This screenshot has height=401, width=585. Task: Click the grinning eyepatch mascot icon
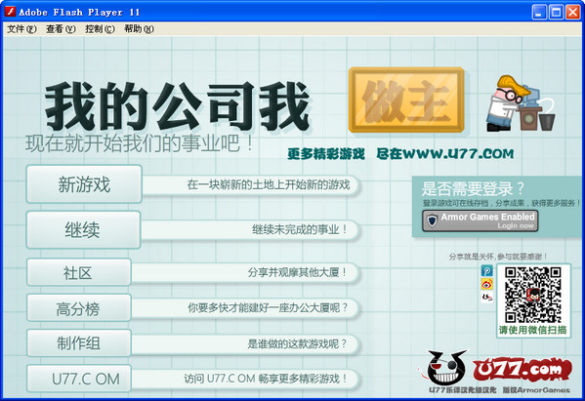(446, 368)
